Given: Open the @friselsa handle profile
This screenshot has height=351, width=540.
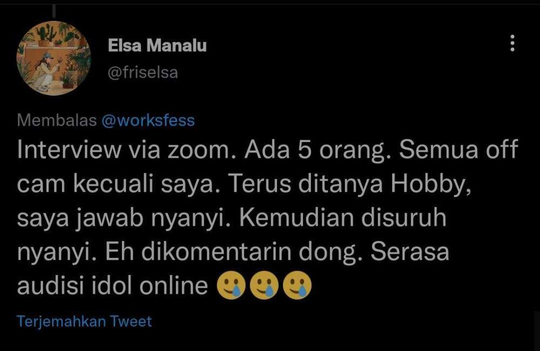Looking at the screenshot, I should pyautogui.click(x=143, y=72).
